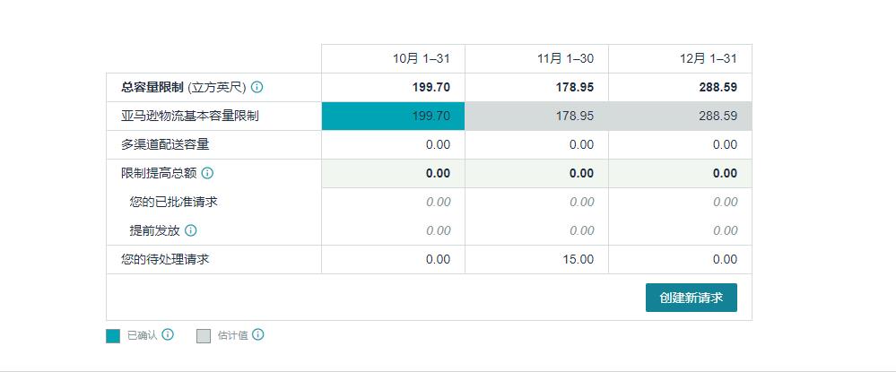
Task: Click the teal confirmed 199.70 cell
Action: (x=393, y=116)
